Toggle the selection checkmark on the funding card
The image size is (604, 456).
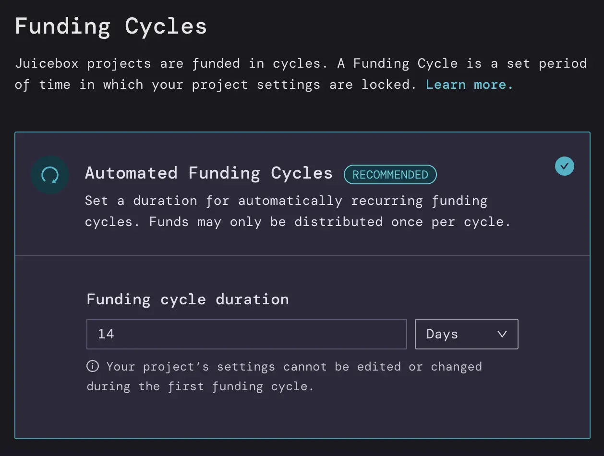click(x=565, y=166)
